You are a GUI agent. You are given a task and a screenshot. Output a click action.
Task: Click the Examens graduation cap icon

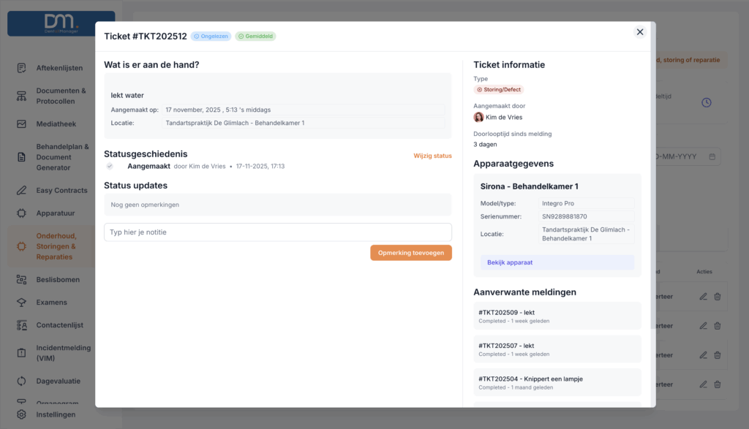click(22, 303)
